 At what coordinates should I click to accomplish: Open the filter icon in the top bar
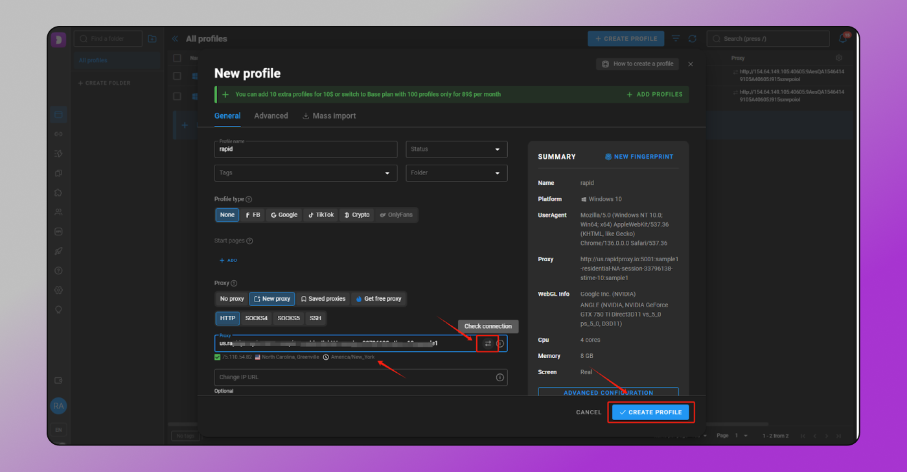coord(676,39)
